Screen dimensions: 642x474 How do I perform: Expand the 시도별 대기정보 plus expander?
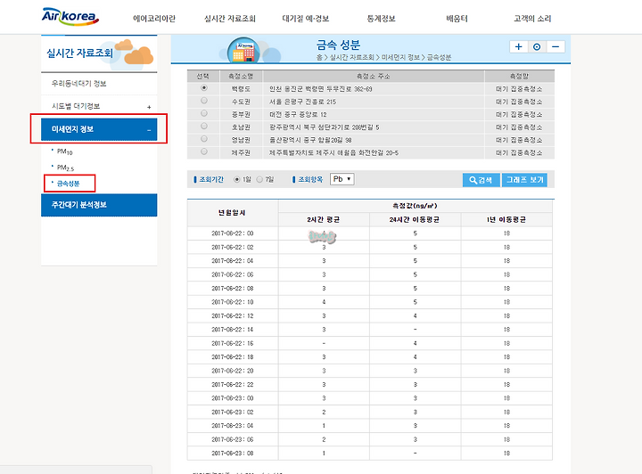click(149, 107)
